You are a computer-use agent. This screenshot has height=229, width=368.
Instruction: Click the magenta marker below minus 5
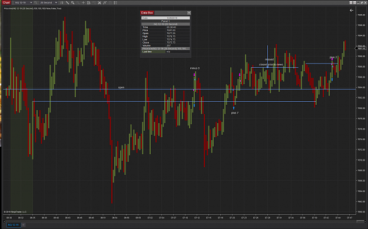194,75
